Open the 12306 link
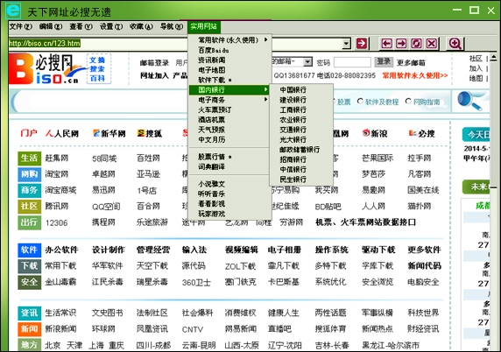Viewport: 501px width, 352px height. (x=57, y=222)
